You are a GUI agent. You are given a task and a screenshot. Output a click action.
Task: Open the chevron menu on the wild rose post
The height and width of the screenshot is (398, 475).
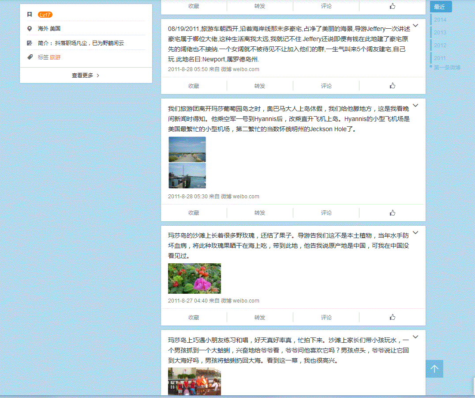coord(415,232)
